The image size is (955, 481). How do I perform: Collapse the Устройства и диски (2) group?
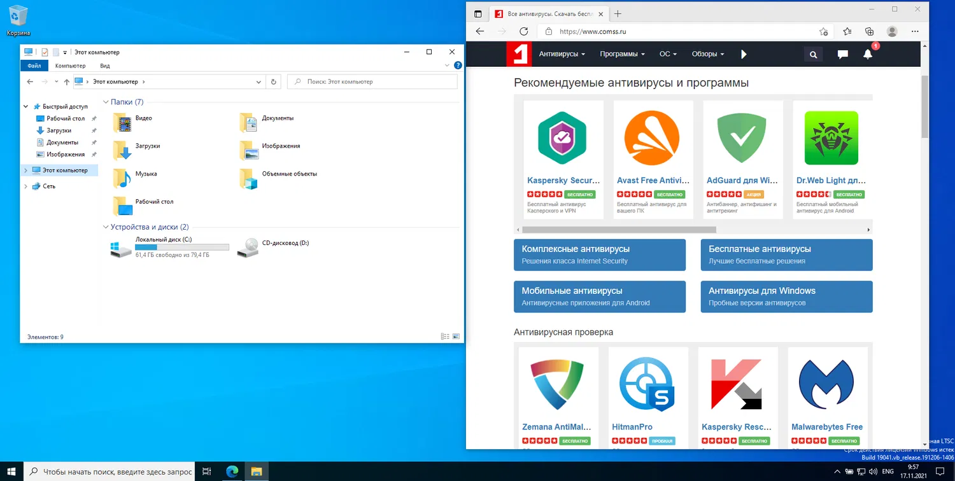pyautogui.click(x=106, y=227)
